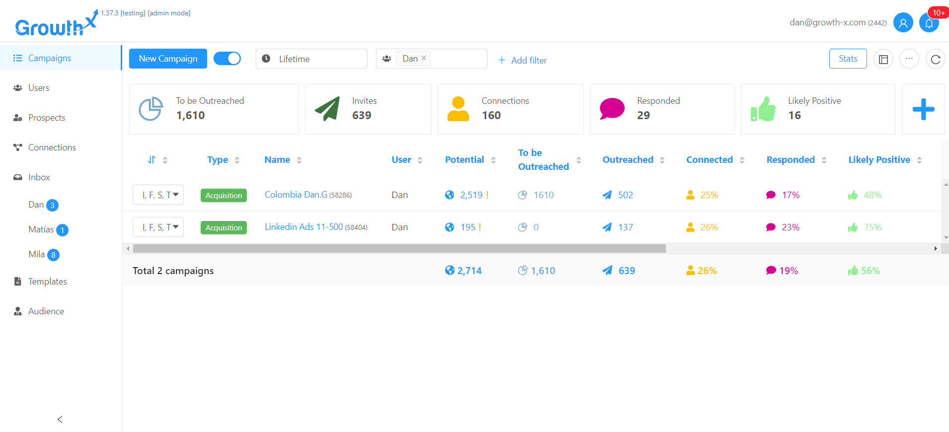This screenshot has width=949, height=432.
Task: Open Dan's inbox with 3 messages
Action: pos(43,205)
